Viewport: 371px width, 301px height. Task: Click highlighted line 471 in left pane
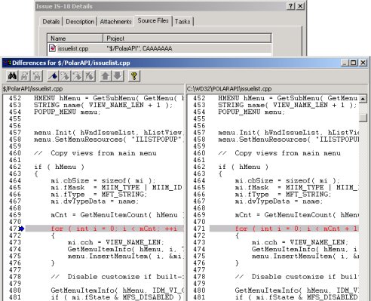click(105, 229)
